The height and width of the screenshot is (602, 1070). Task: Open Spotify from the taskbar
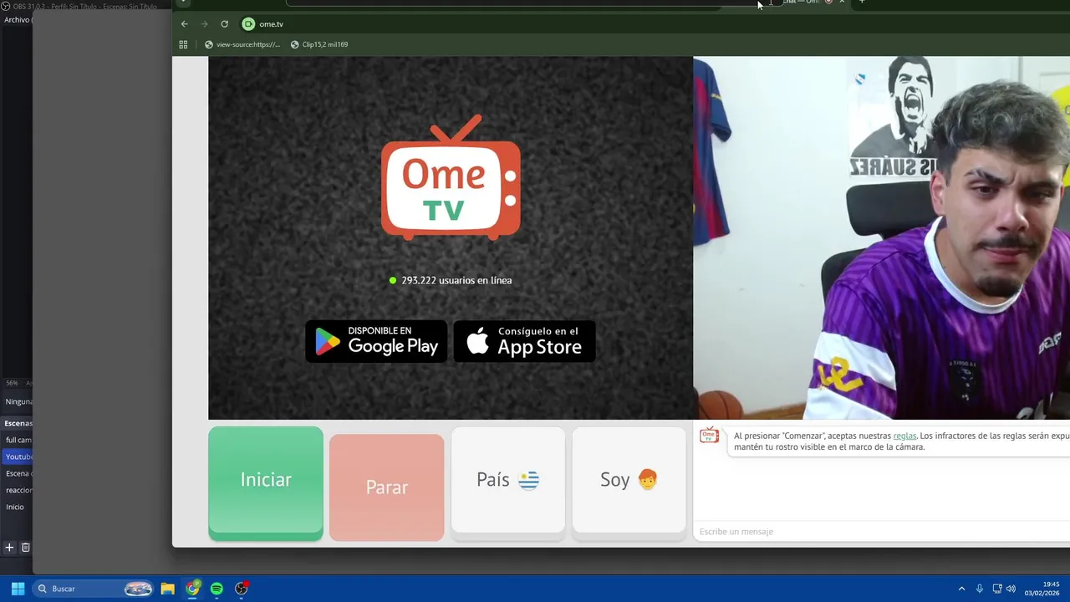[217, 589]
